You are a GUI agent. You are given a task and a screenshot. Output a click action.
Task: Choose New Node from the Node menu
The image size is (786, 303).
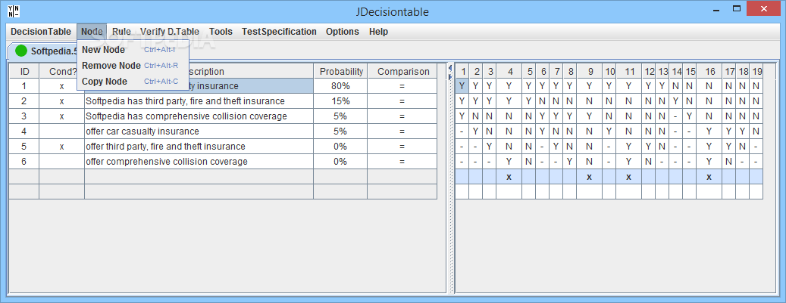[133, 50]
